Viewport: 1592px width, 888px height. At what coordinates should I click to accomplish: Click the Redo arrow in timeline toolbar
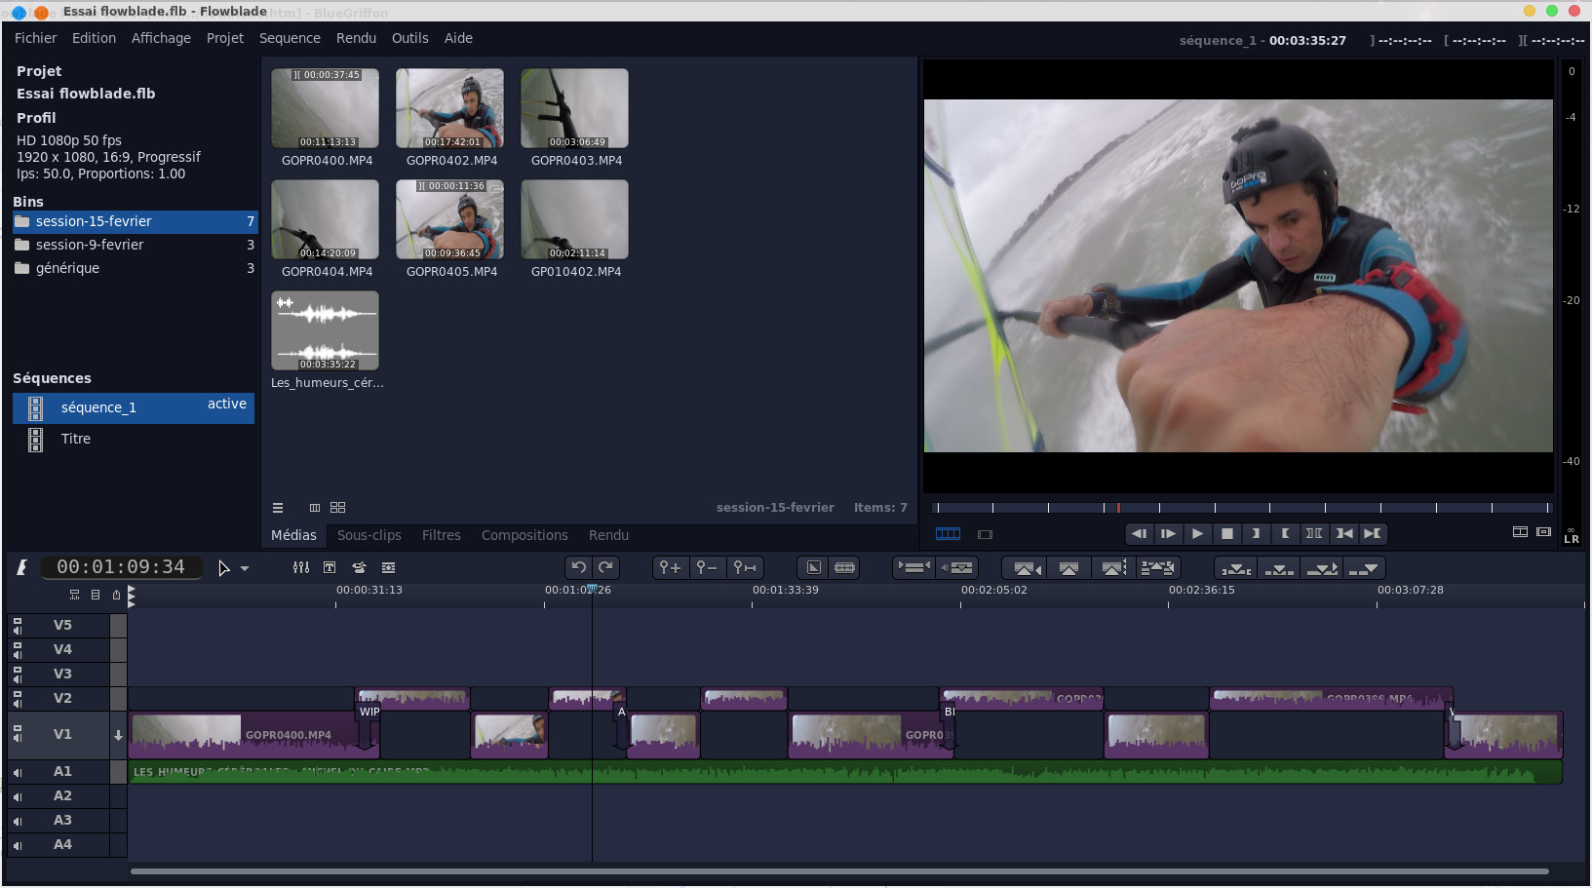pos(605,567)
